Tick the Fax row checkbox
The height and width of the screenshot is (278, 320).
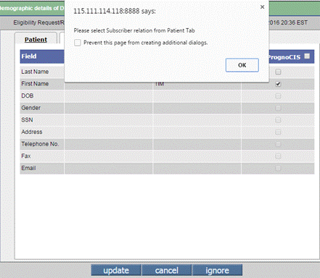[278, 156]
